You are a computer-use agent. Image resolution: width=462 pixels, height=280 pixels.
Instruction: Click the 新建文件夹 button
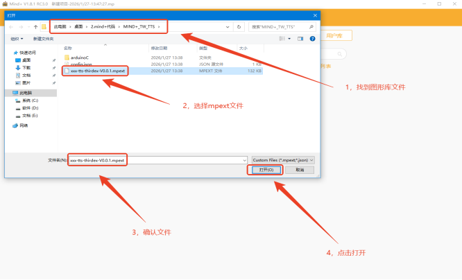[43, 39]
